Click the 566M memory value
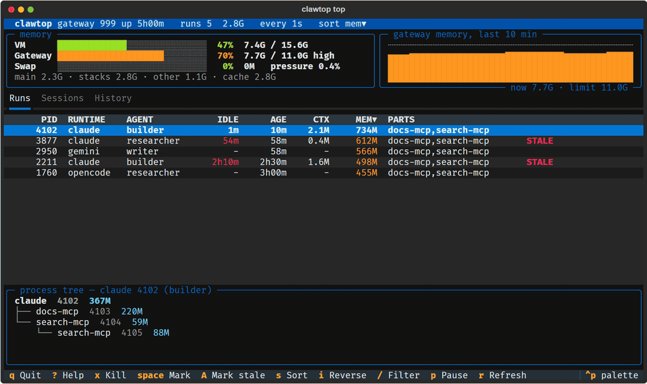647x384 pixels. (x=366, y=152)
